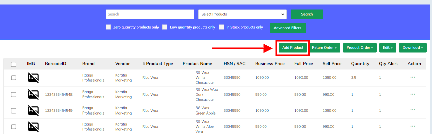Open the three-dot action menu for RG Wax White Aloe Vera
This screenshot has width=432, height=134.
tap(412, 126)
